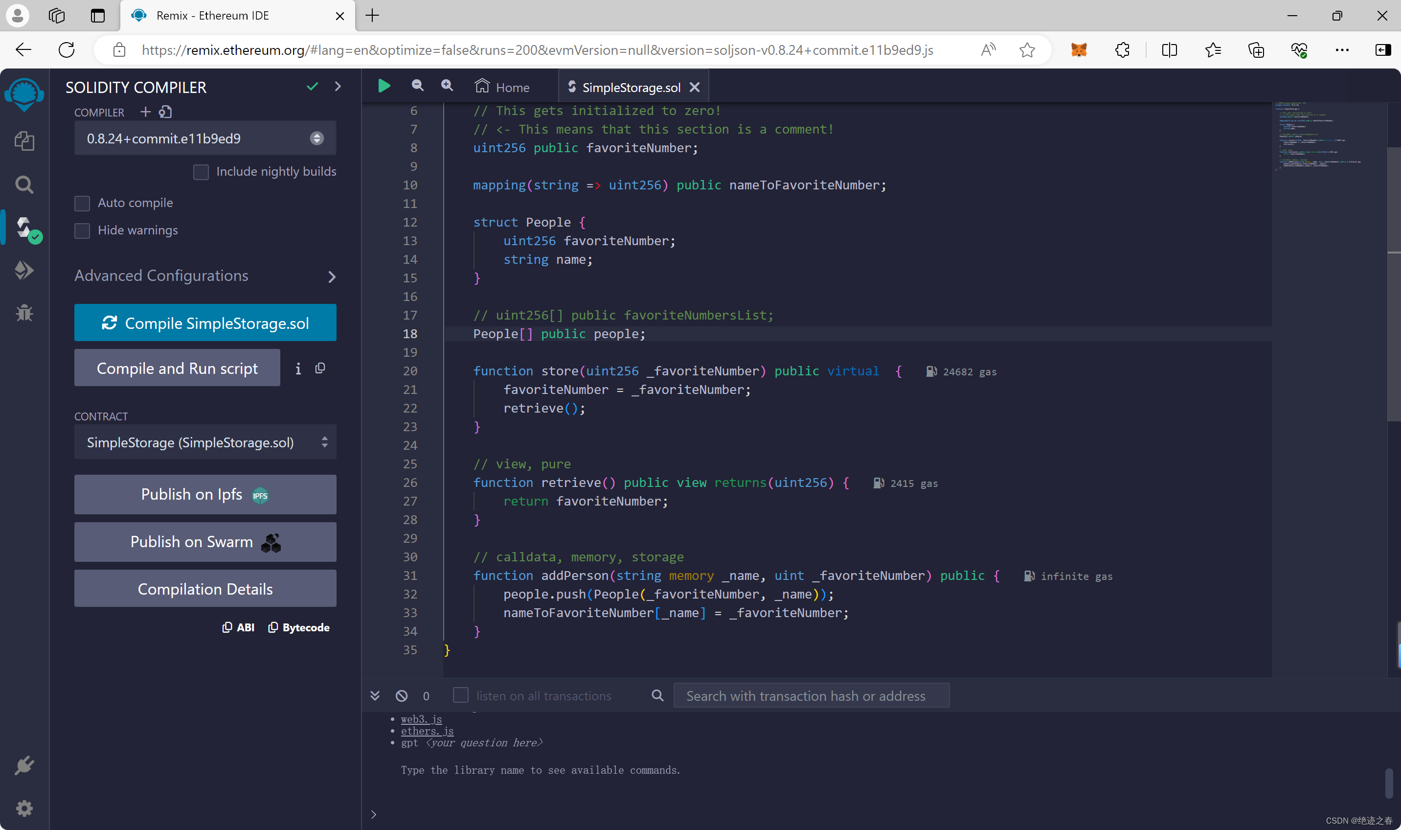Open the Plugin Manager plug icon
This screenshot has width=1401, height=830.
pyautogui.click(x=24, y=765)
